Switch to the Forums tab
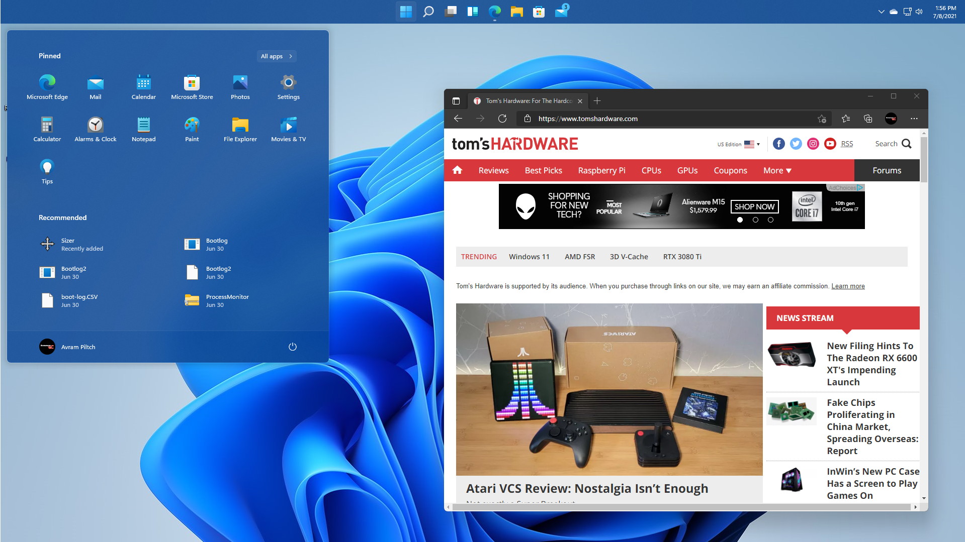Image resolution: width=965 pixels, height=542 pixels. [x=886, y=170]
